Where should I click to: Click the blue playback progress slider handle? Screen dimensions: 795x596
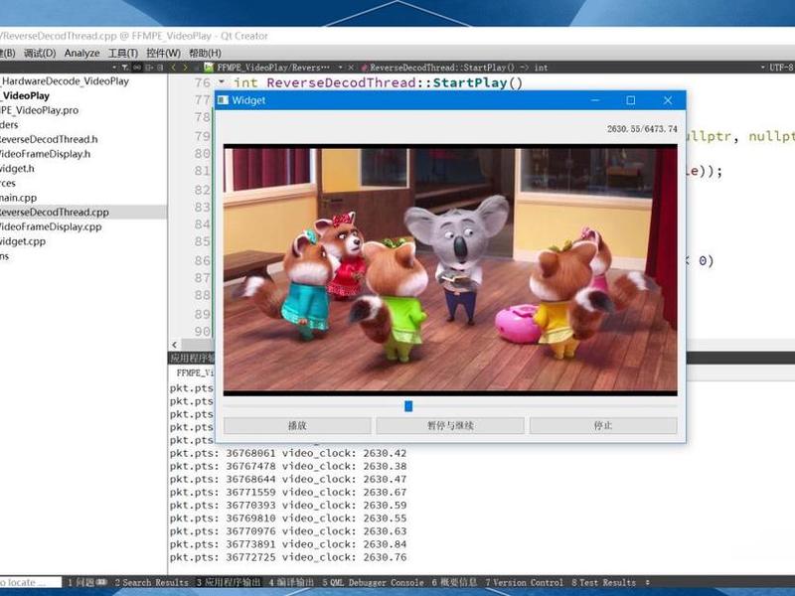click(408, 406)
